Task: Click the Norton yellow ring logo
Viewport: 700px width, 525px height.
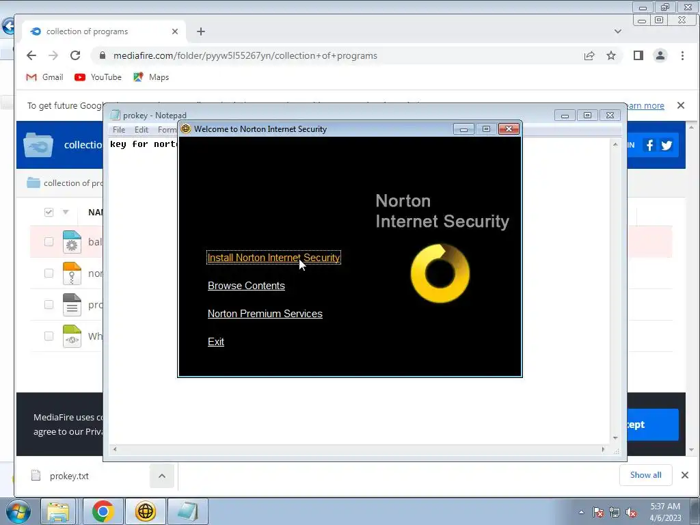Action: 440,273
